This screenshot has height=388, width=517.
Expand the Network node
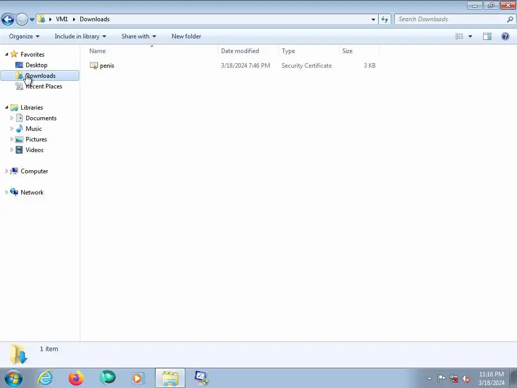[x=7, y=192]
